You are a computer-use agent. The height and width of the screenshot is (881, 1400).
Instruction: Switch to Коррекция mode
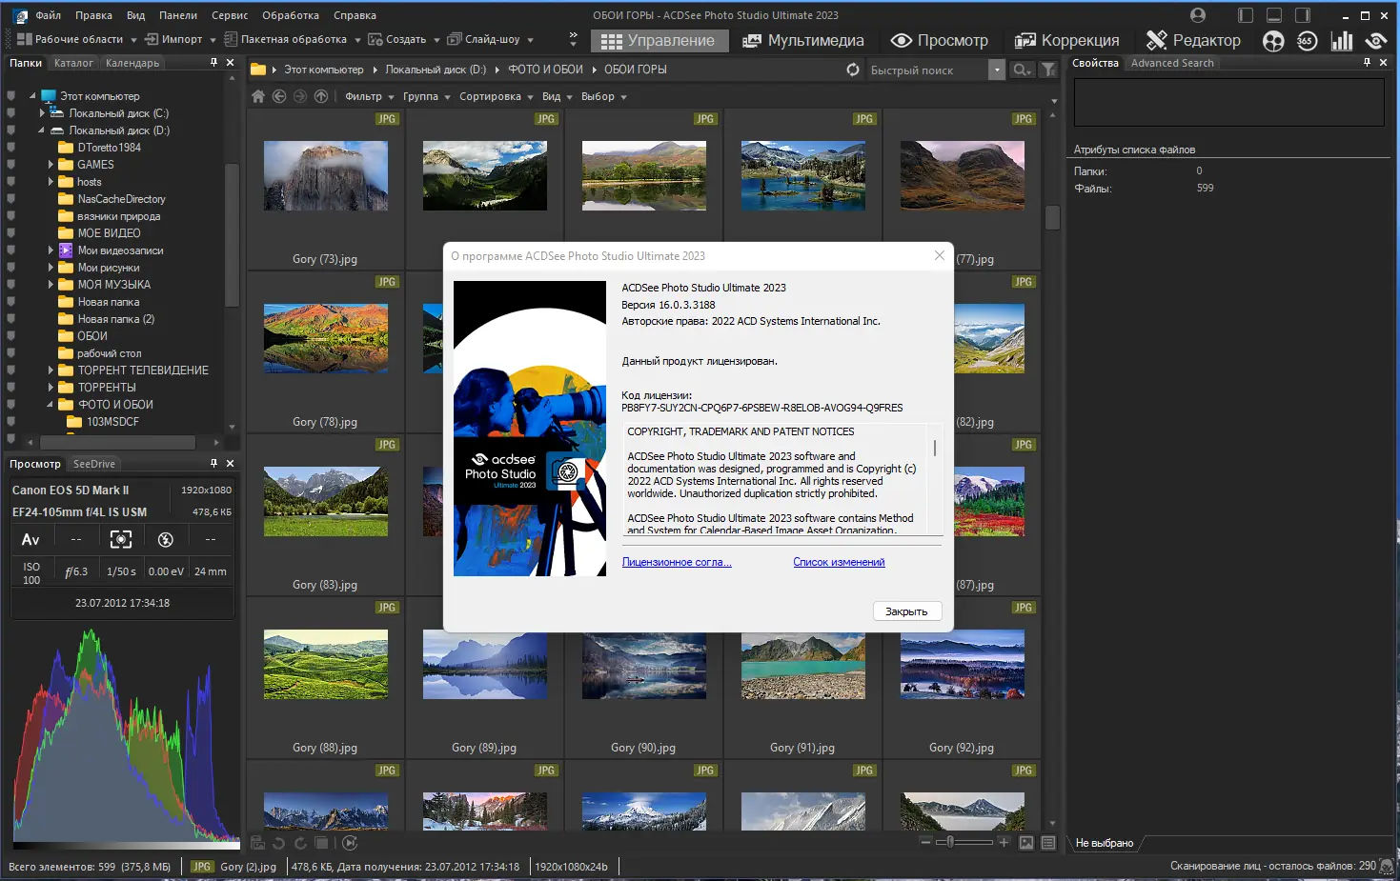pyautogui.click(x=1066, y=40)
